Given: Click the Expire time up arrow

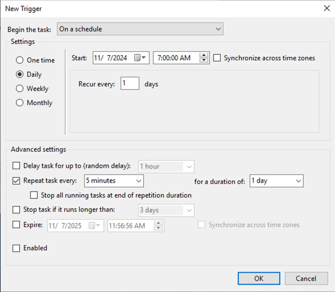Looking at the screenshot, I should (158, 223).
